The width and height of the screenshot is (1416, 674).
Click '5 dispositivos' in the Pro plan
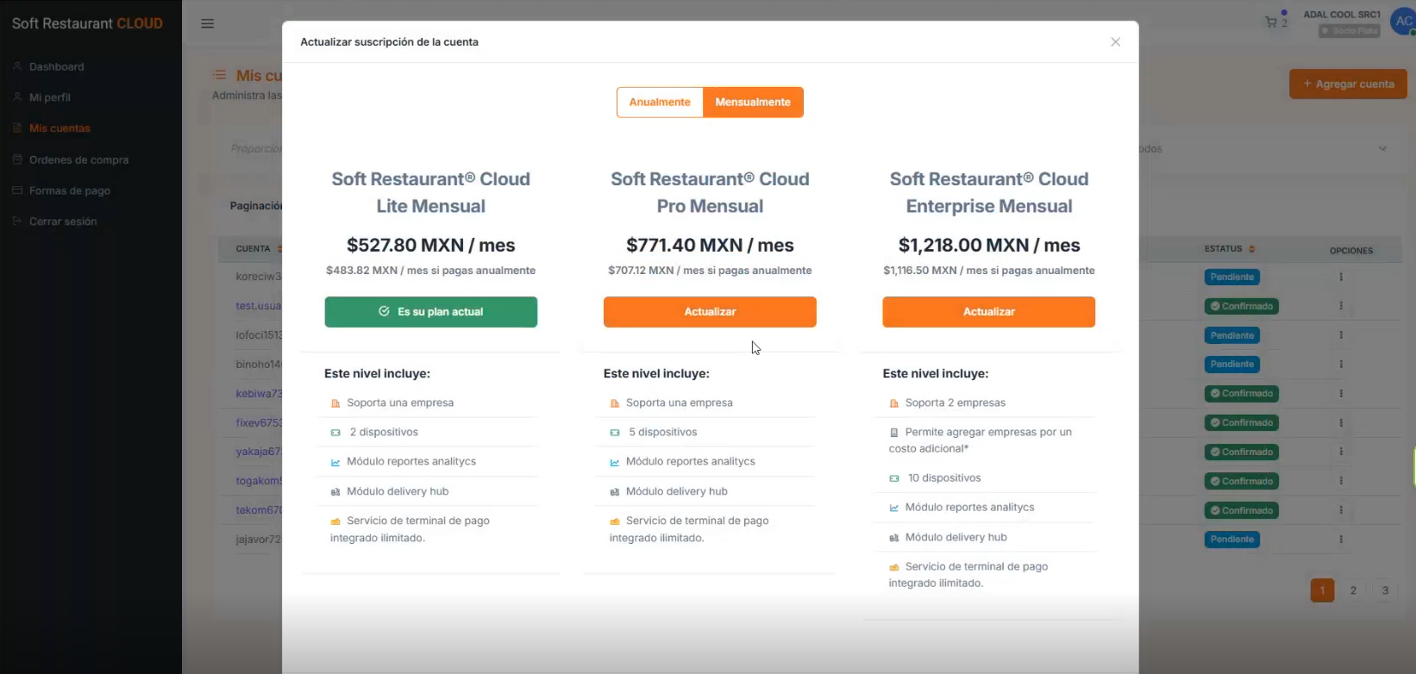[x=663, y=432]
